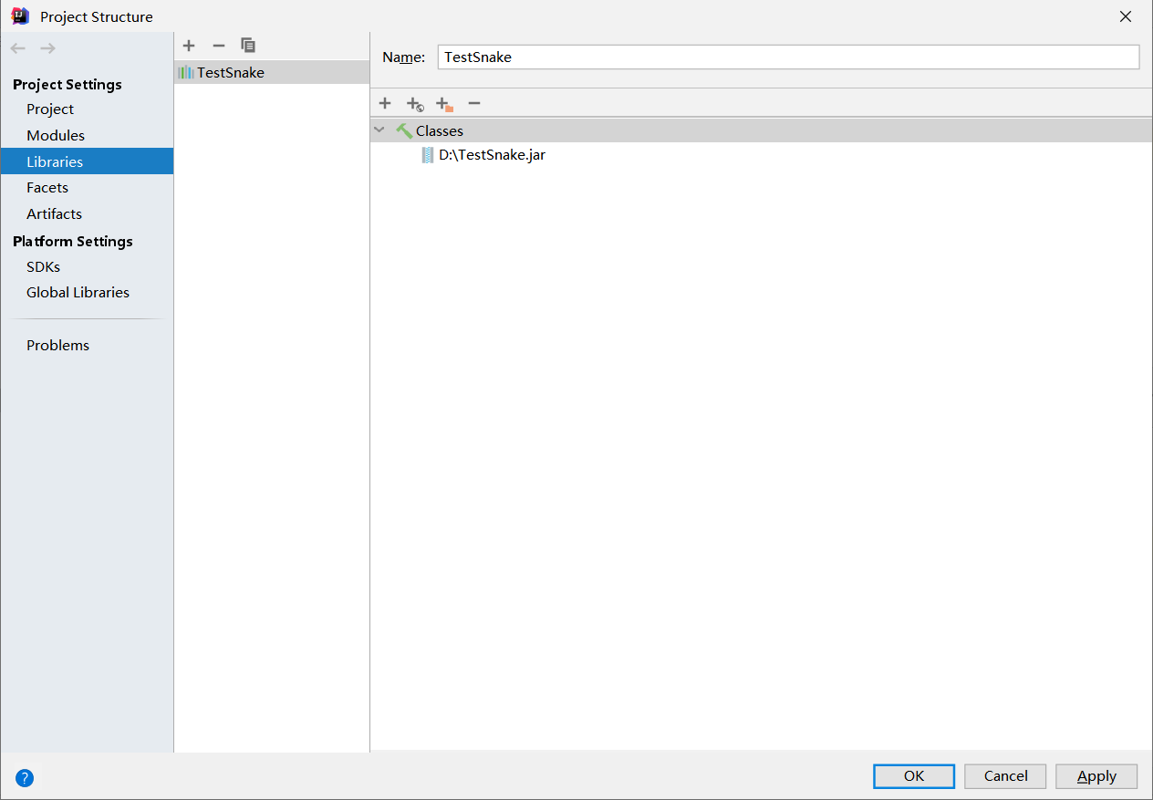Click the Platform Settings heading
The height and width of the screenshot is (800, 1153).
click(x=73, y=241)
